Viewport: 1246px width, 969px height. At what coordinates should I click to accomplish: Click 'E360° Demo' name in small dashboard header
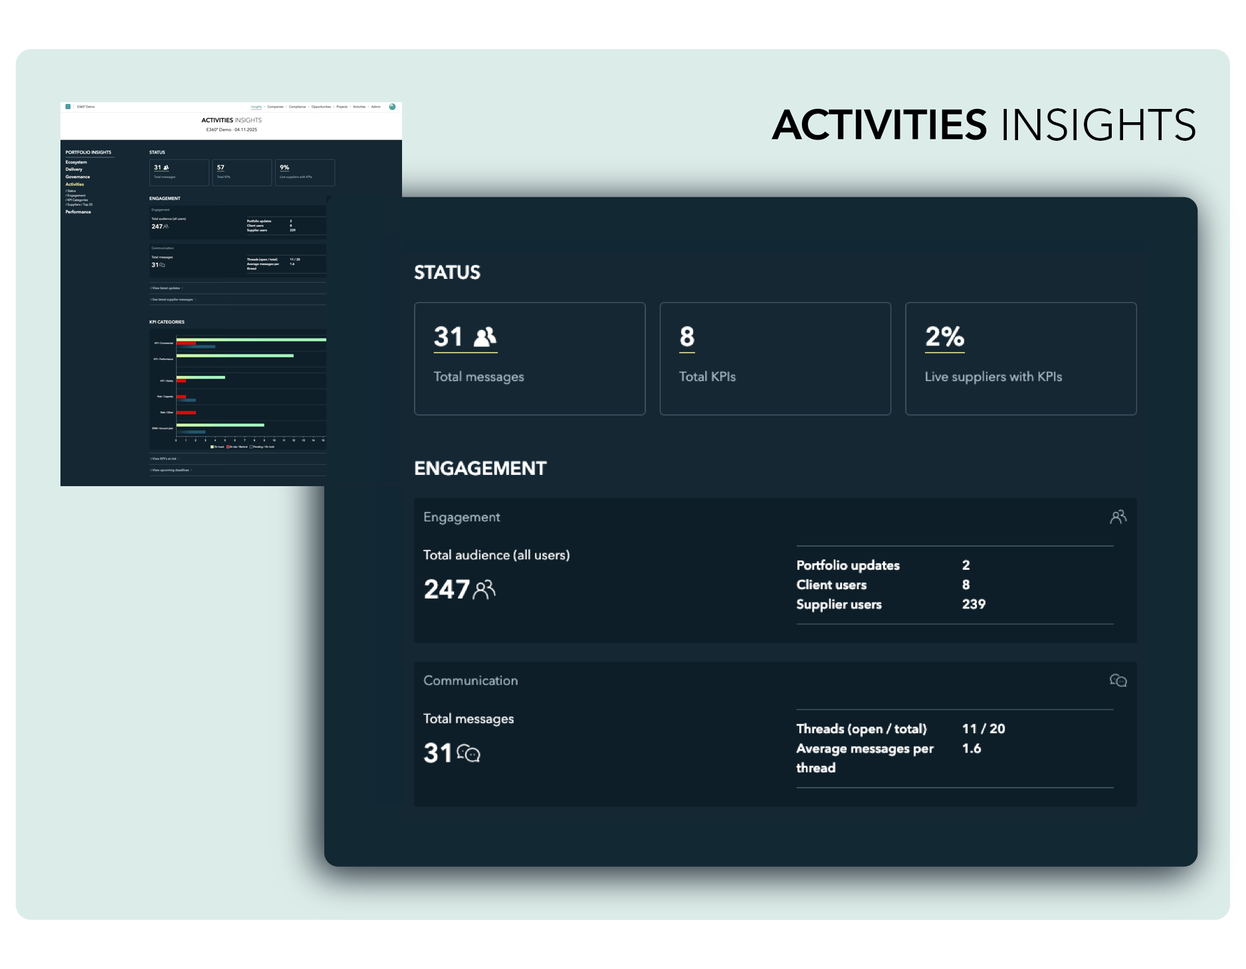(x=86, y=106)
